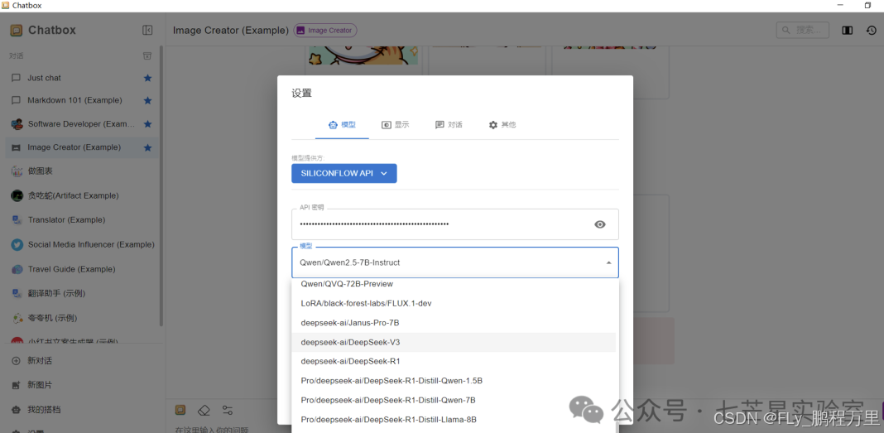The width and height of the screenshot is (884, 433).
Task: Select DeepSeek-R1-Distill-Qwen-1.5B model
Action: point(454,381)
